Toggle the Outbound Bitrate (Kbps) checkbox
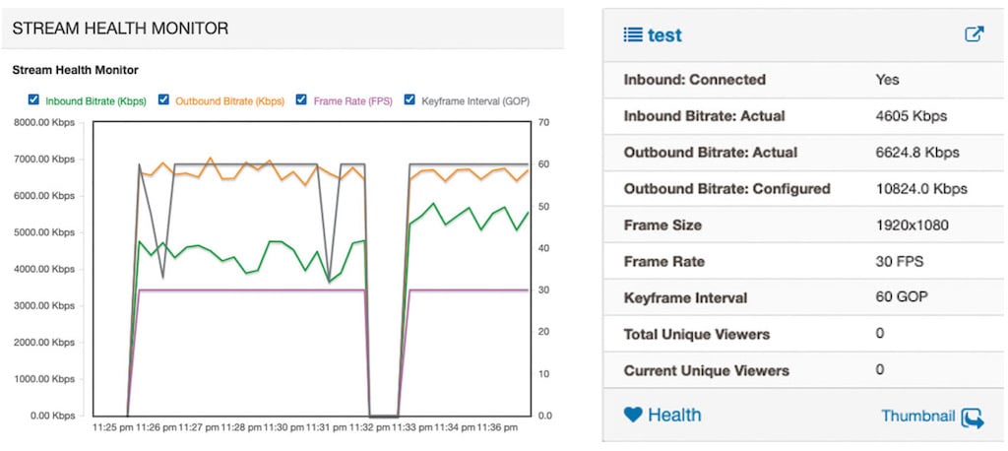Viewport: 1008px width, 451px height. [164, 99]
